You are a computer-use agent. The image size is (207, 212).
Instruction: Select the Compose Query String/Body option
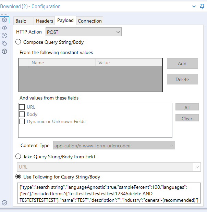tap(19, 42)
